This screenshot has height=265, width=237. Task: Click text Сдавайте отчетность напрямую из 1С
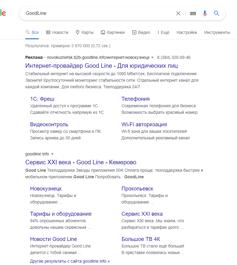coord(67,112)
